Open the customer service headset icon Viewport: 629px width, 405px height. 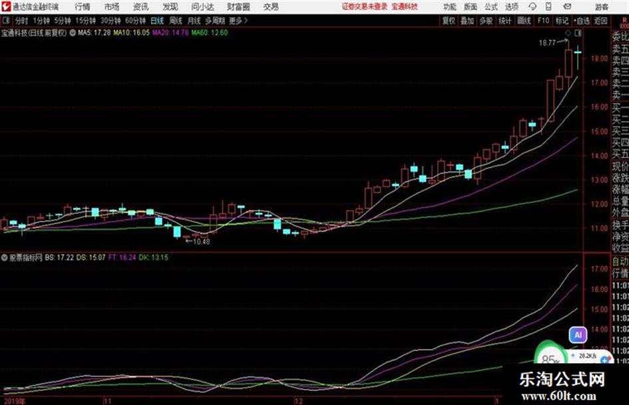532,7
